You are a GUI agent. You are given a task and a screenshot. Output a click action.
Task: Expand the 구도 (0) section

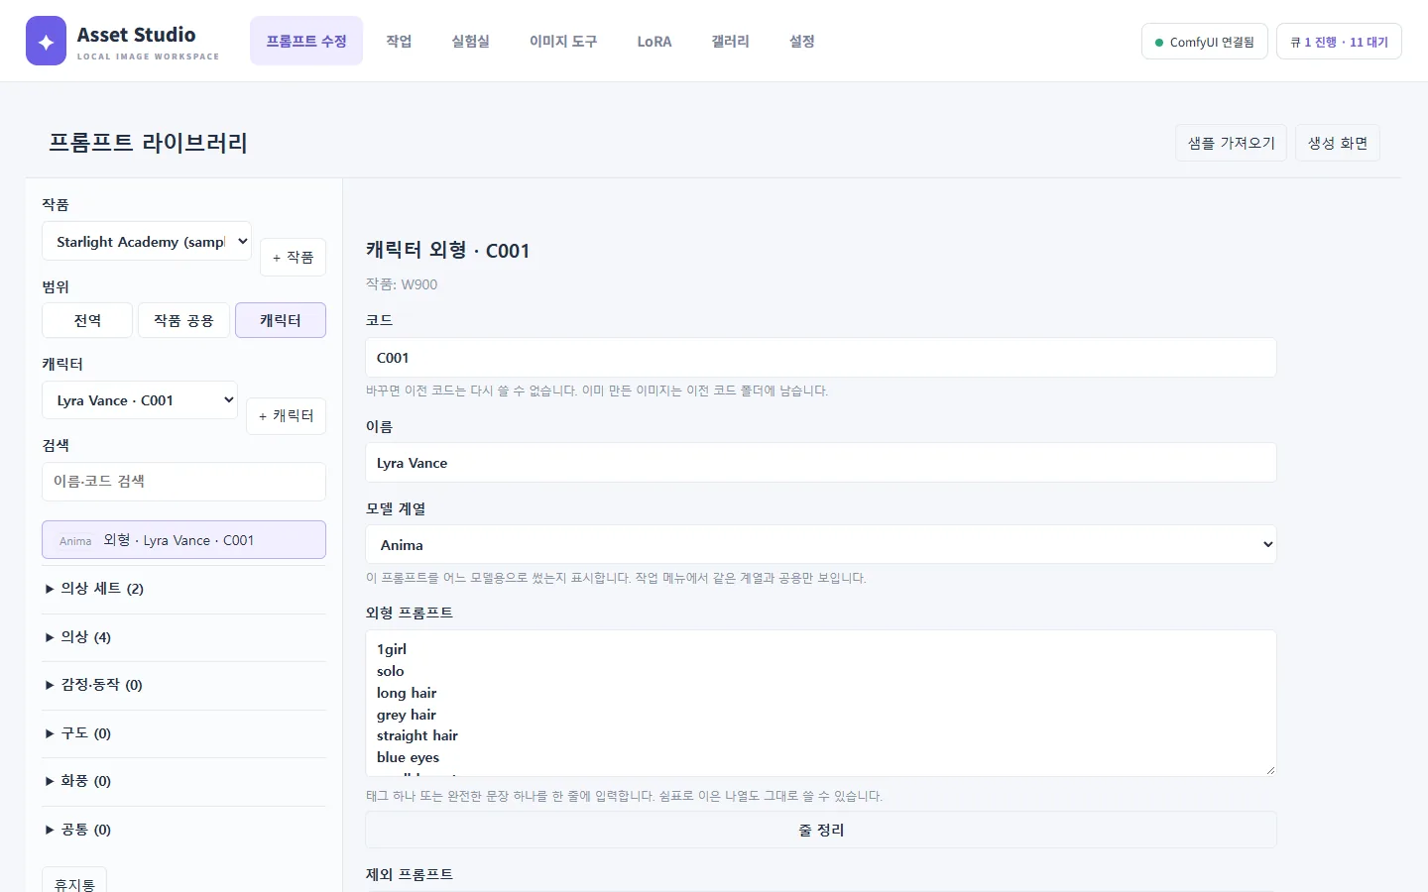pos(183,733)
